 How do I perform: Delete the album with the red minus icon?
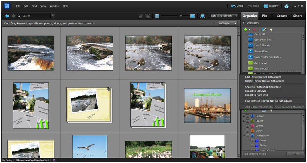coord(254,30)
